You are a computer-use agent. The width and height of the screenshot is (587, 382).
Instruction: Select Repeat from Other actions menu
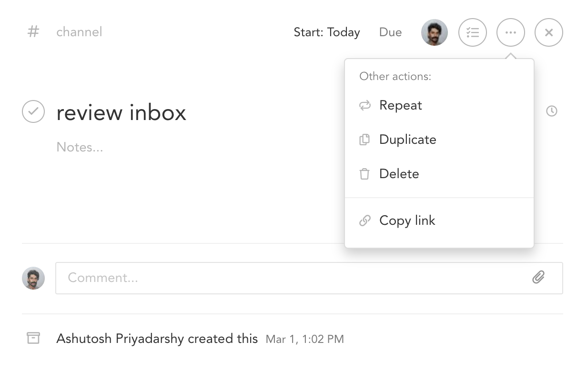point(400,105)
